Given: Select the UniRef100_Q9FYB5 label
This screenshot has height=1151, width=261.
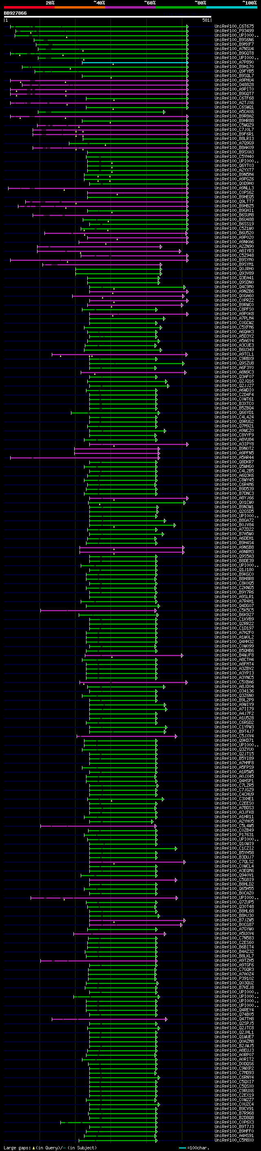Looking at the screenshot, I should point(234,71).
